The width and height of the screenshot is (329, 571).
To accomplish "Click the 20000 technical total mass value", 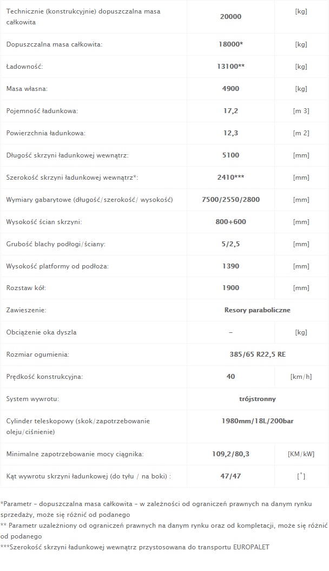I will click(231, 16).
